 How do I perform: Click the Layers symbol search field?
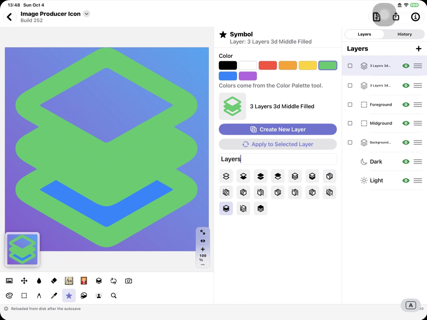click(278, 159)
